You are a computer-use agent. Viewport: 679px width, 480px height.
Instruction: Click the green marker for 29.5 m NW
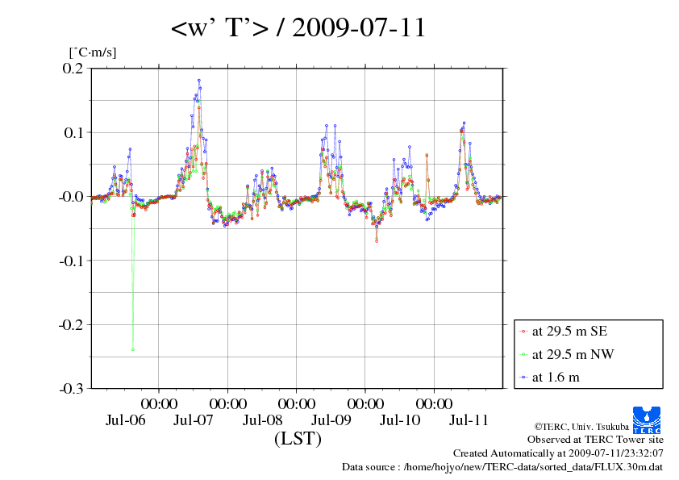[x=523, y=355]
